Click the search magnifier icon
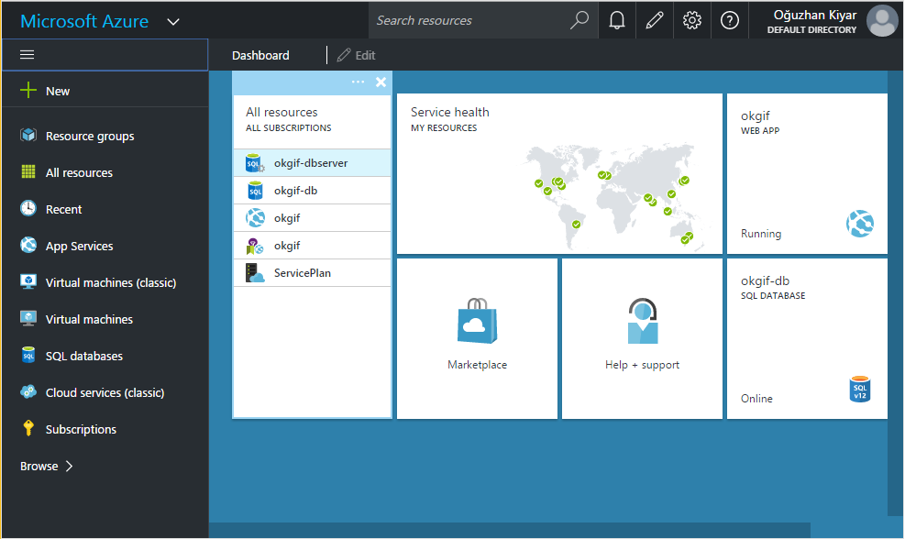Viewport: 905px width, 539px height. (x=579, y=20)
